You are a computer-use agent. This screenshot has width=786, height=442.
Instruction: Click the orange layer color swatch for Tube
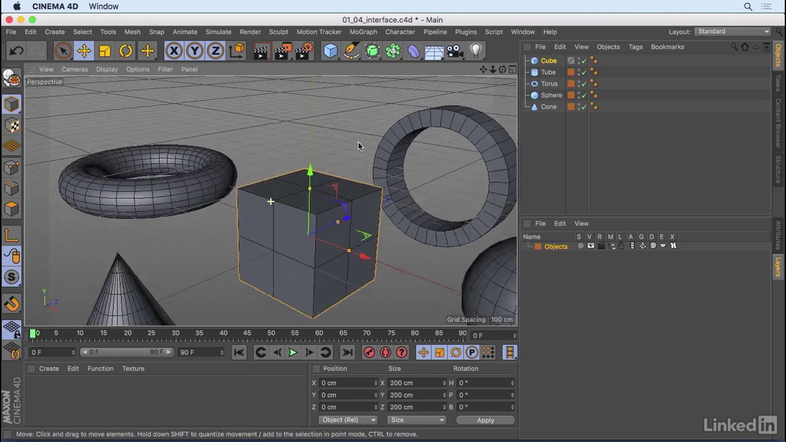(x=570, y=72)
